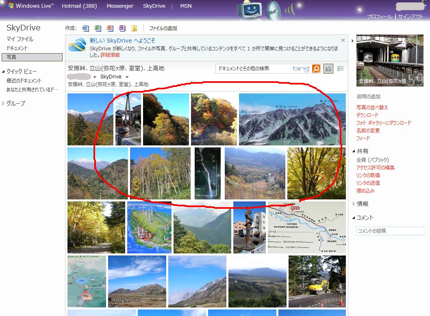Expand the 情報 panel
The height and width of the screenshot is (316, 430).
[x=354, y=204]
